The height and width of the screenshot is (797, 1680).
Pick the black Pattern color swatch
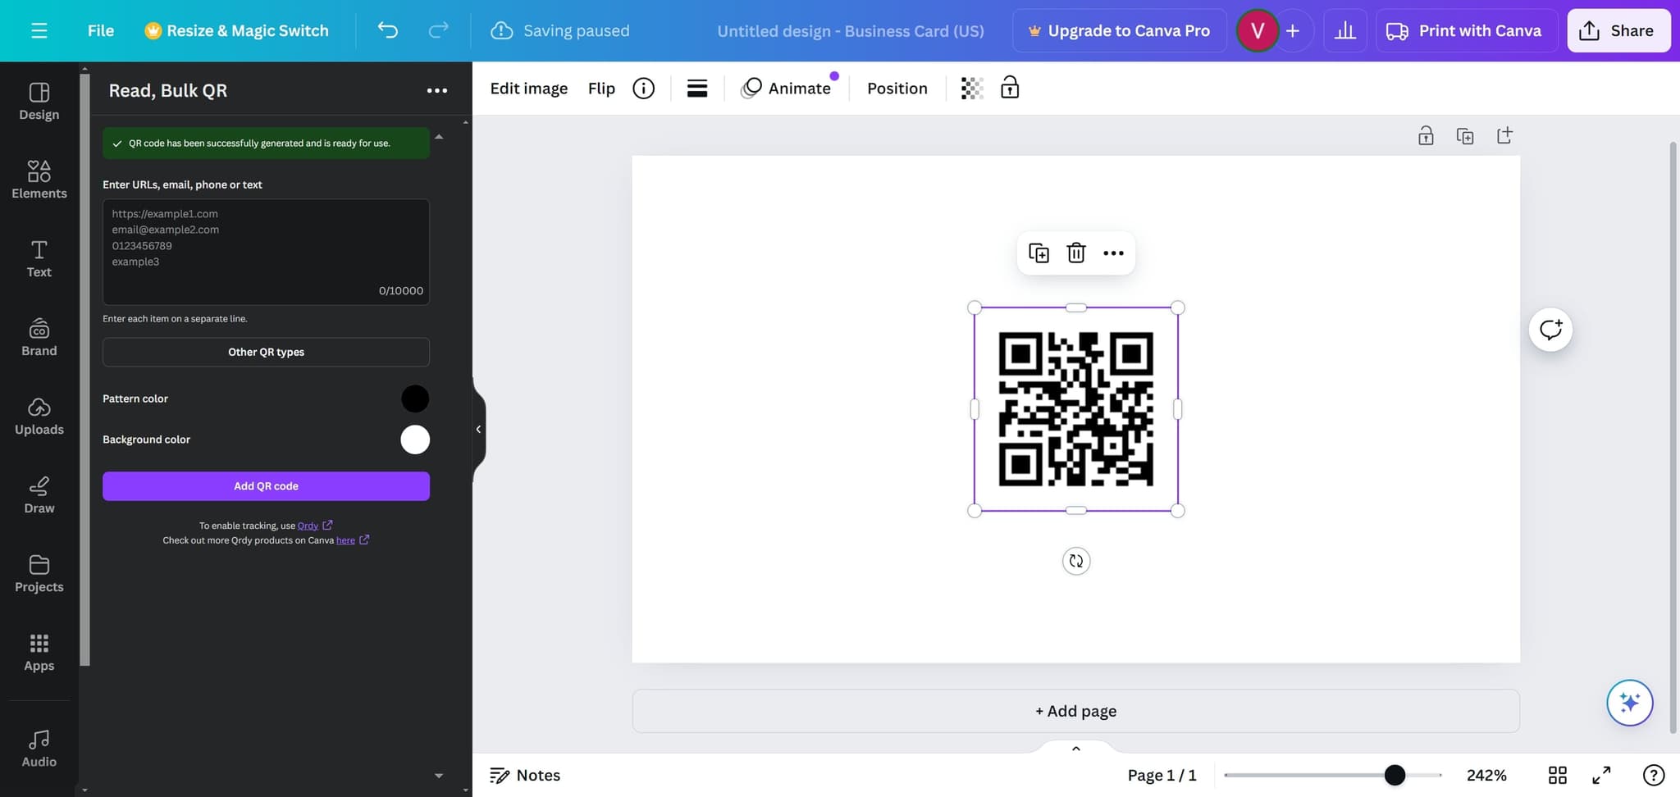[x=414, y=398]
